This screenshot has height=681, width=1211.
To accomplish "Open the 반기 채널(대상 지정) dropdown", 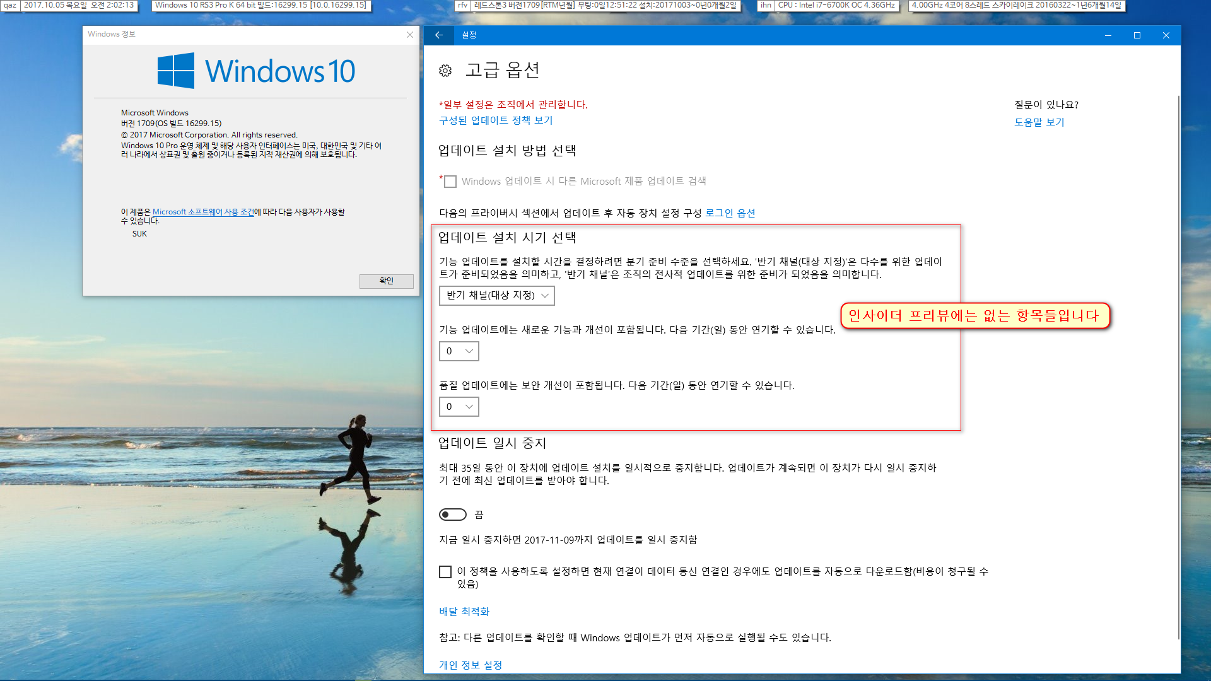I will [497, 295].
